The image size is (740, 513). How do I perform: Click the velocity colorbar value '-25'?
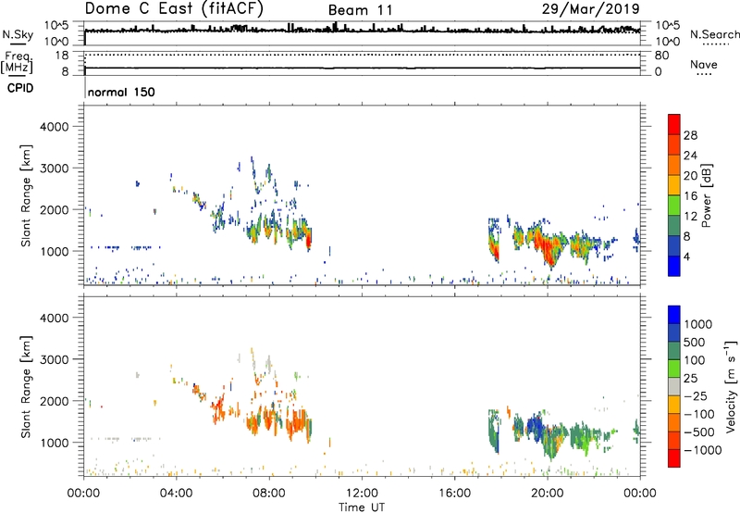696,396
